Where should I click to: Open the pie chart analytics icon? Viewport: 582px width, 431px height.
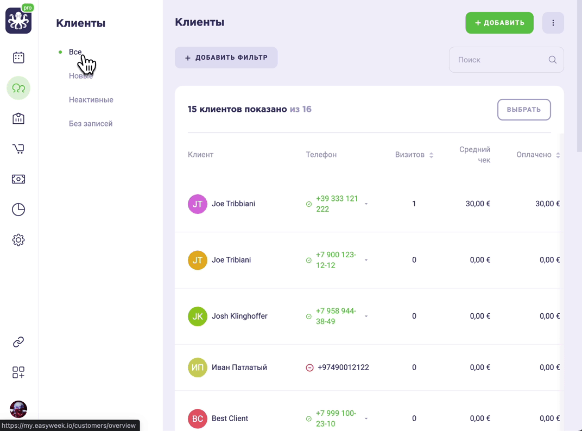(18, 210)
